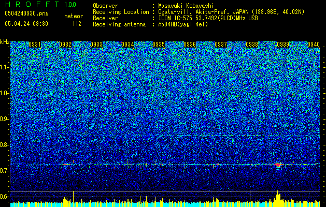Click the 0935 time marker
Screen dimensions: 326x207
159,45
